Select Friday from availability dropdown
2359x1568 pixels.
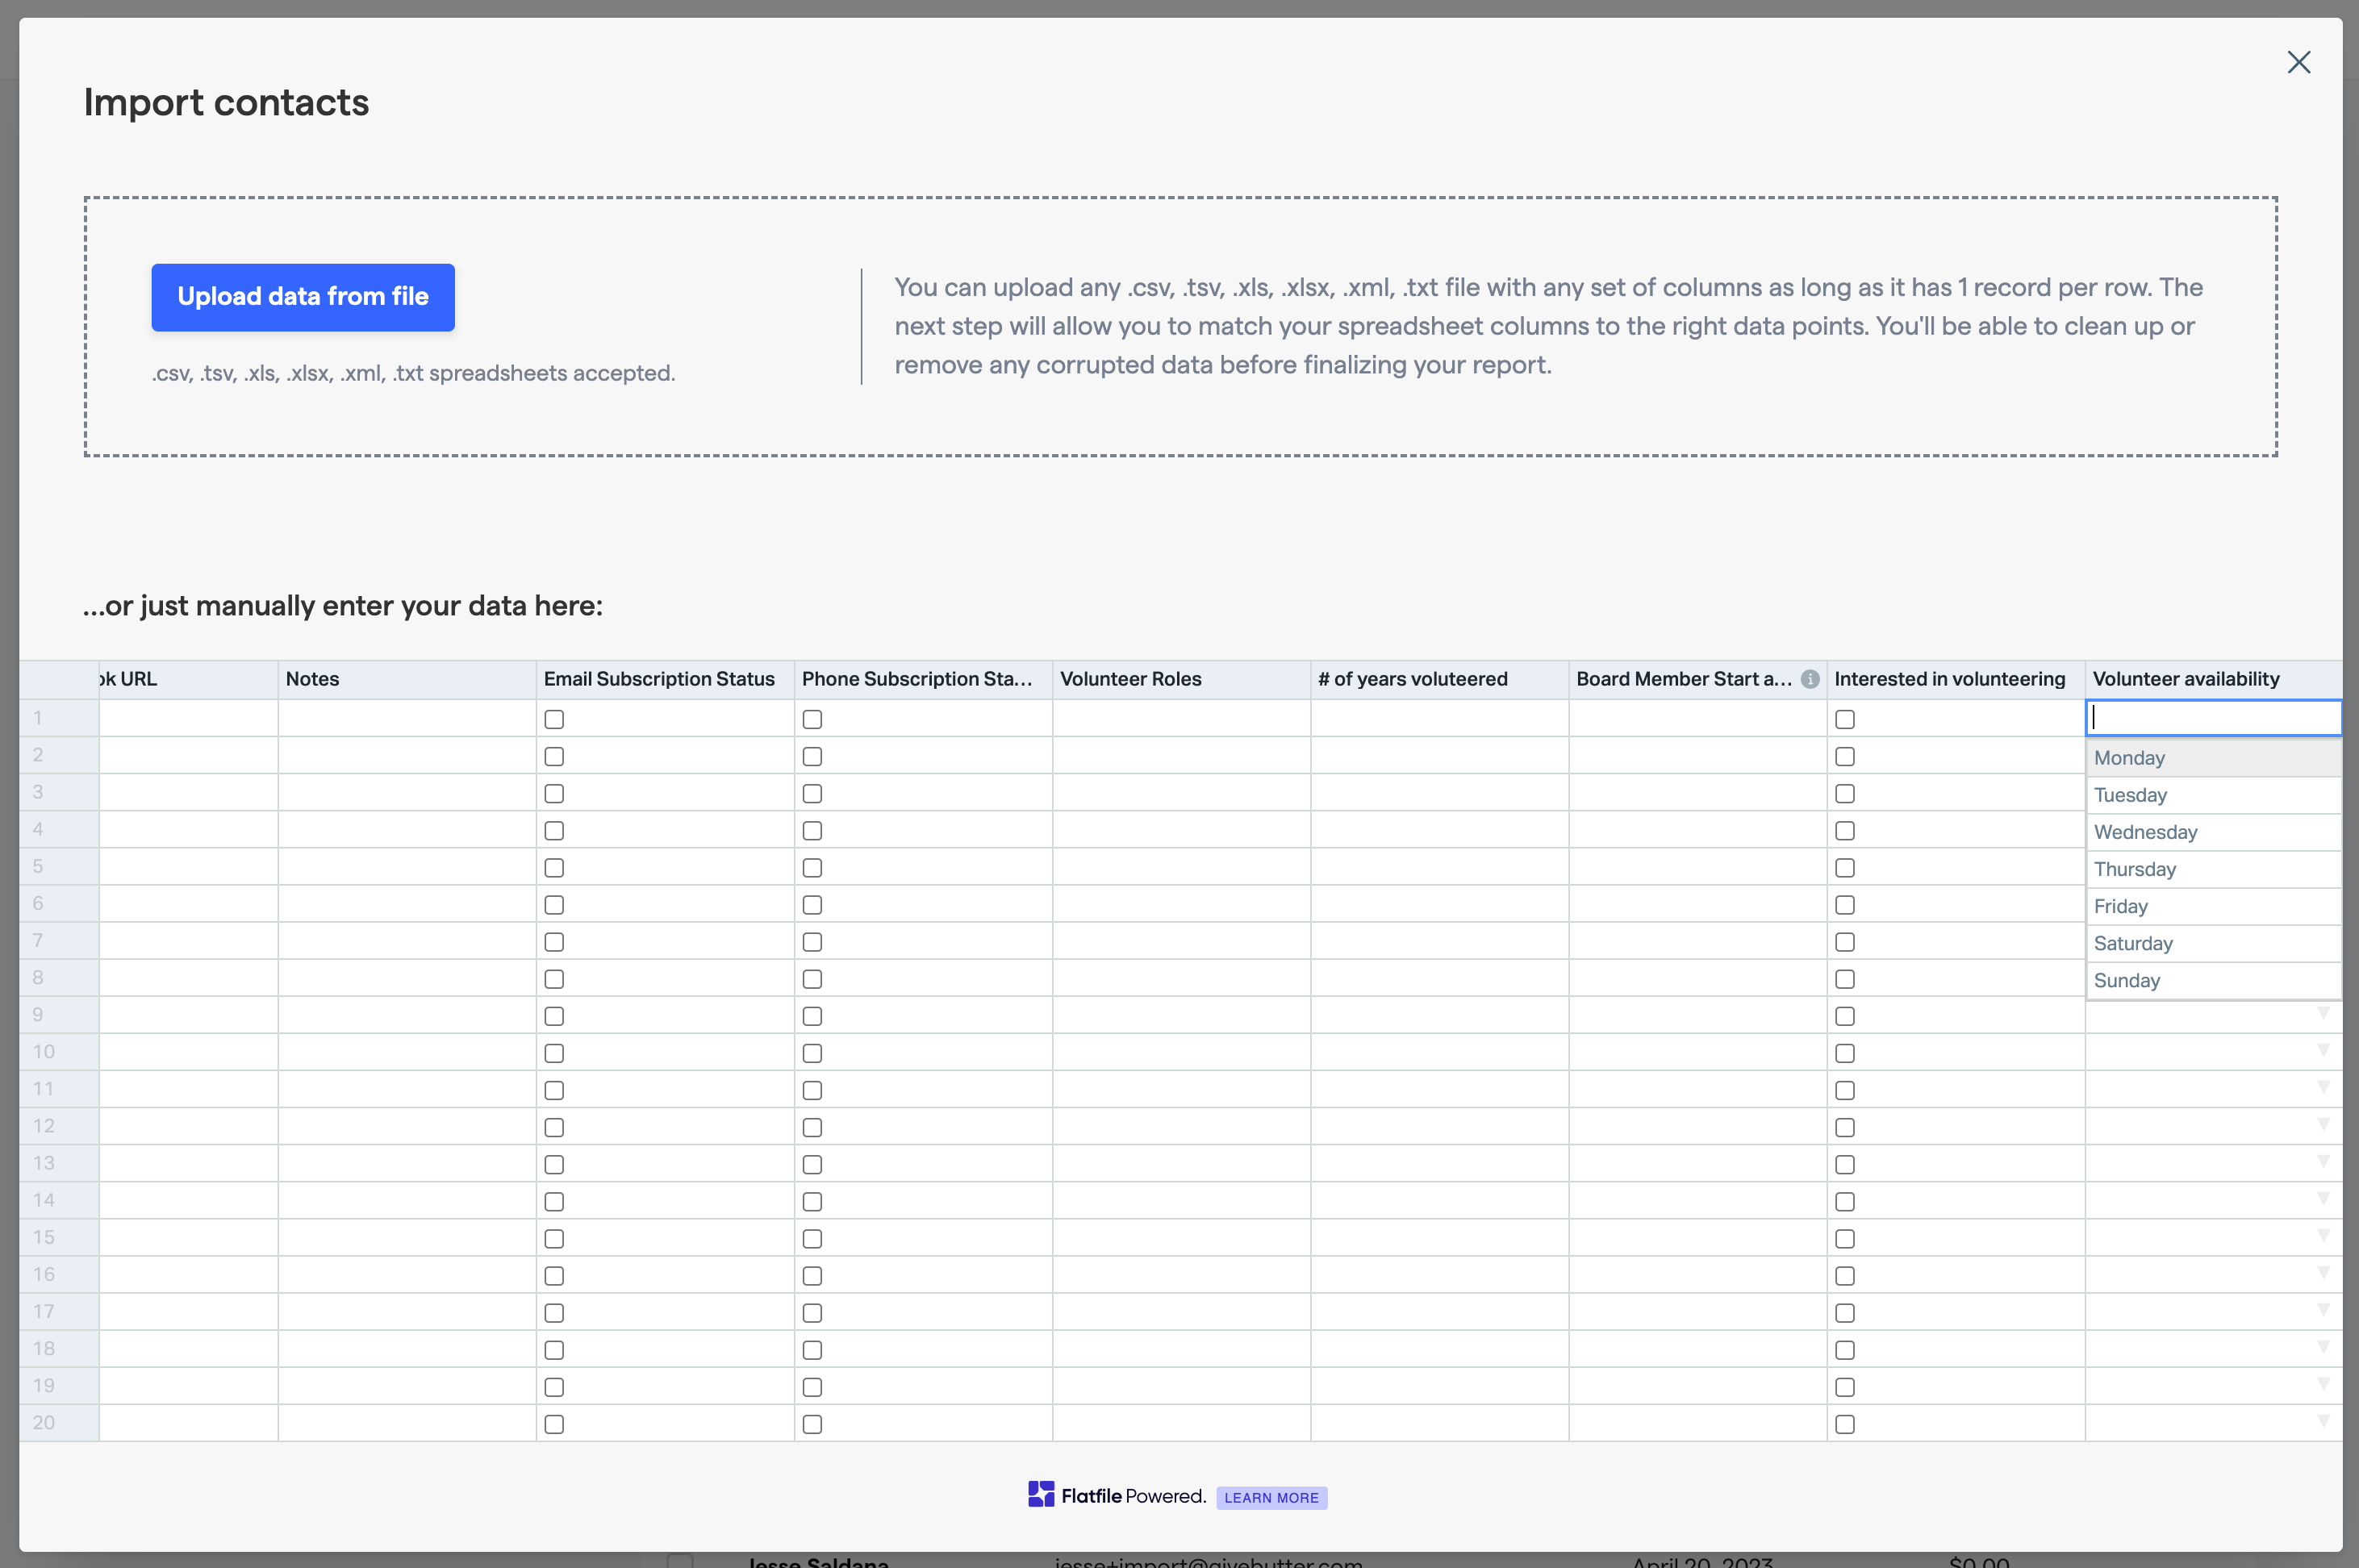coord(2213,906)
